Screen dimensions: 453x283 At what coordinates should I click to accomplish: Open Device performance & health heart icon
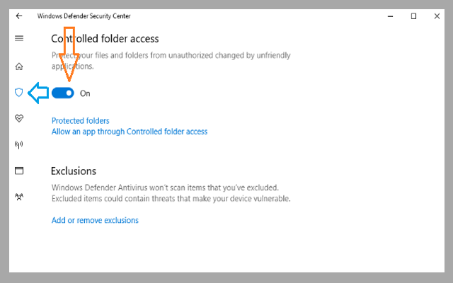click(19, 118)
